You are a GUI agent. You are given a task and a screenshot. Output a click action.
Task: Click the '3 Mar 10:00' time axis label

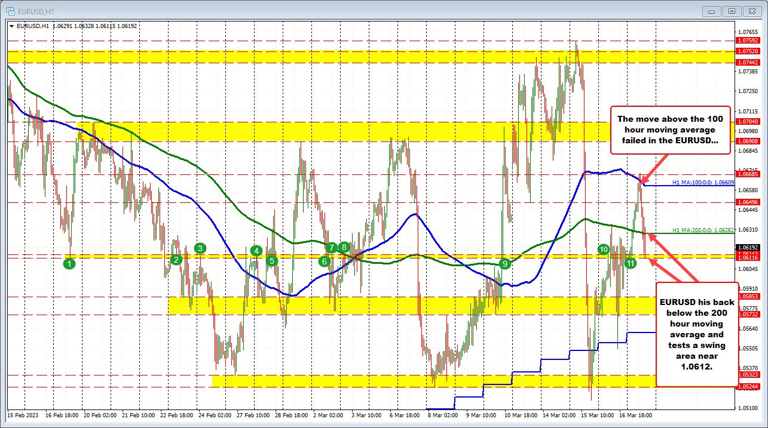tap(368, 414)
